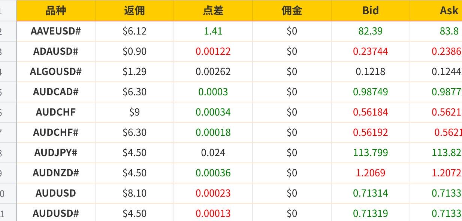The image size is (462, 221).
Task: Click the $1.29 rebate for ALGOUSD#
Action: pos(135,72)
